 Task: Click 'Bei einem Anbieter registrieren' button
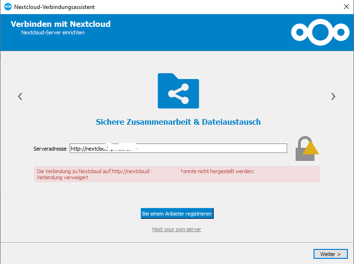[x=177, y=214]
